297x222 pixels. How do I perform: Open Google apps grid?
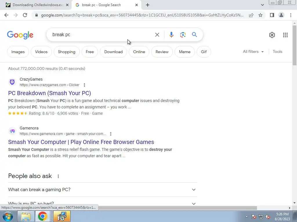(x=285, y=35)
